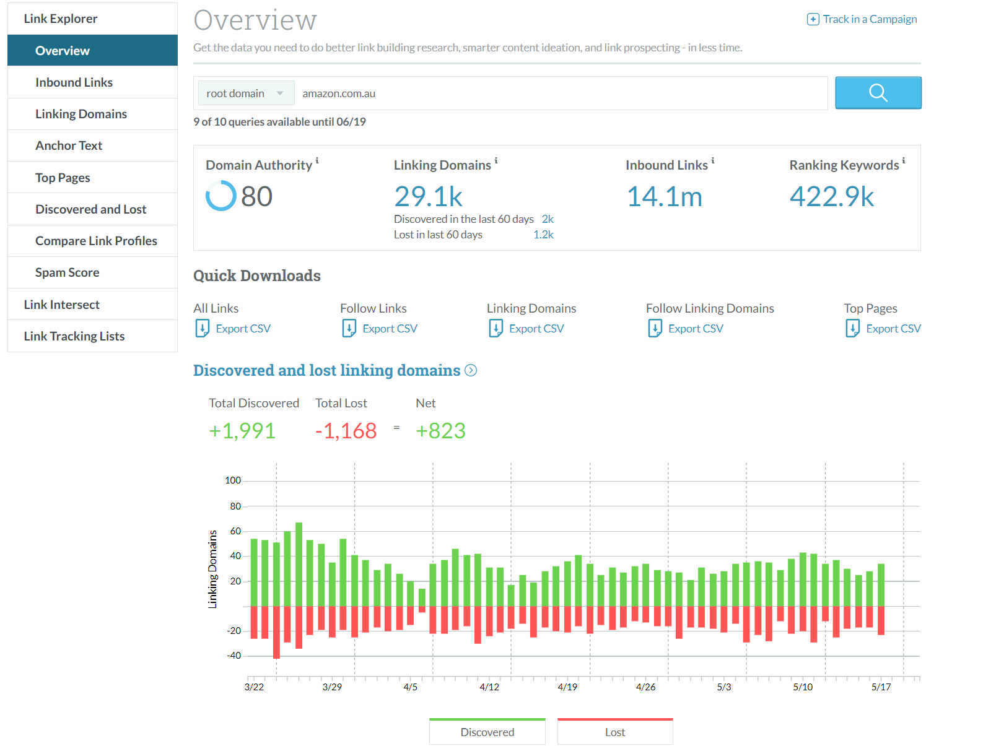Toggle the Discovered series in chart legend

click(487, 732)
